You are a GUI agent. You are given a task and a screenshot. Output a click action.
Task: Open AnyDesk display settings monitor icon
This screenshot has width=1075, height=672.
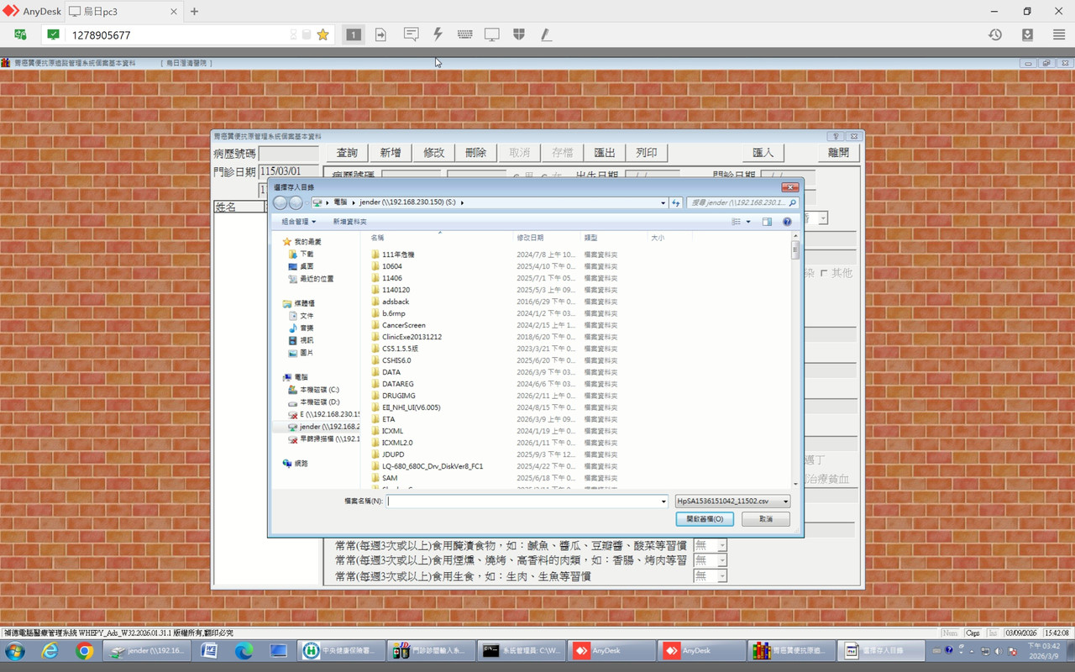tap(491, 34)
